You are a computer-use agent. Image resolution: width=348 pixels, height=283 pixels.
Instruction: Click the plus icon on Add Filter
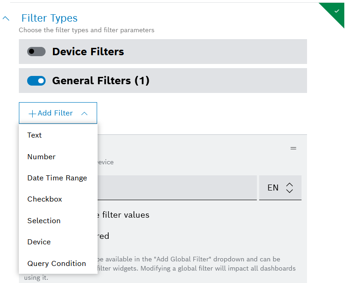32,114
